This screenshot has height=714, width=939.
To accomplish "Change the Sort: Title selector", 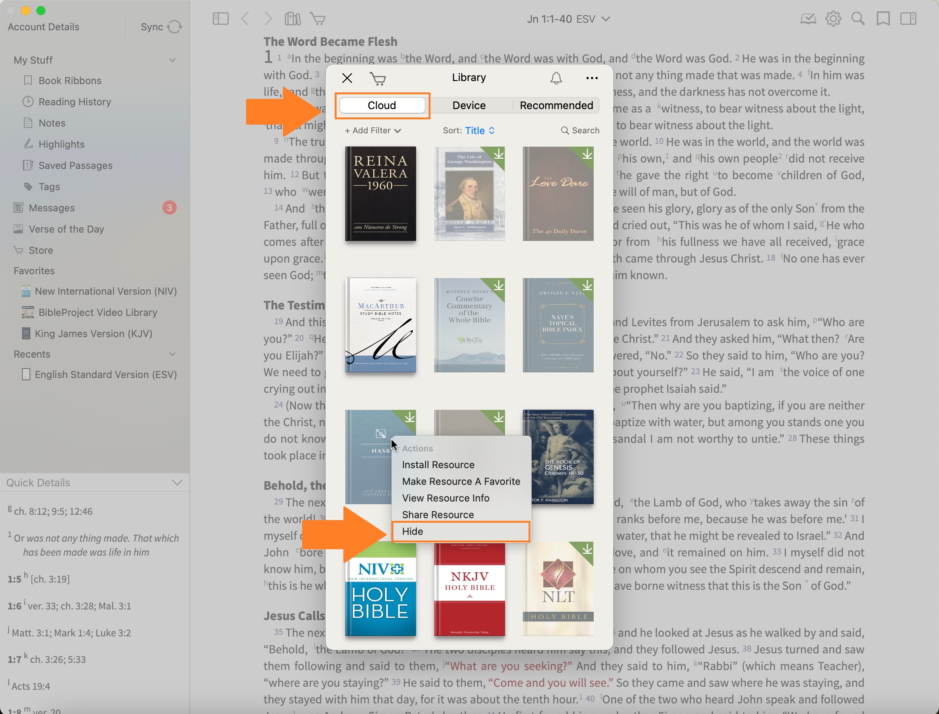I will pos(479,130).
